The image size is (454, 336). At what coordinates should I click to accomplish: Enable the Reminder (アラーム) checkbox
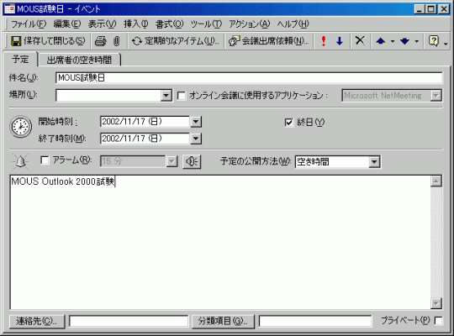coord(45,160)
